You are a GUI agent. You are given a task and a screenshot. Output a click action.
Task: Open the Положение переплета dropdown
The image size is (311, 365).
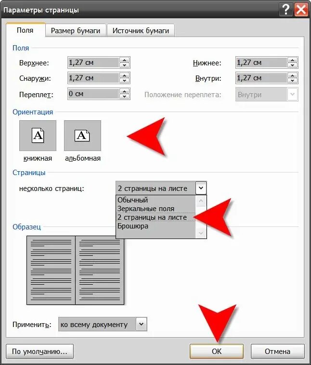[267, 95]
